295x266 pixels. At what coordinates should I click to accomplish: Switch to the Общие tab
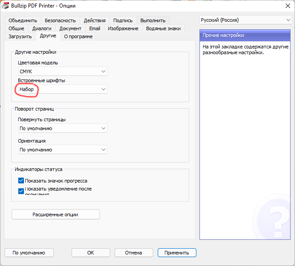(16, 28)
